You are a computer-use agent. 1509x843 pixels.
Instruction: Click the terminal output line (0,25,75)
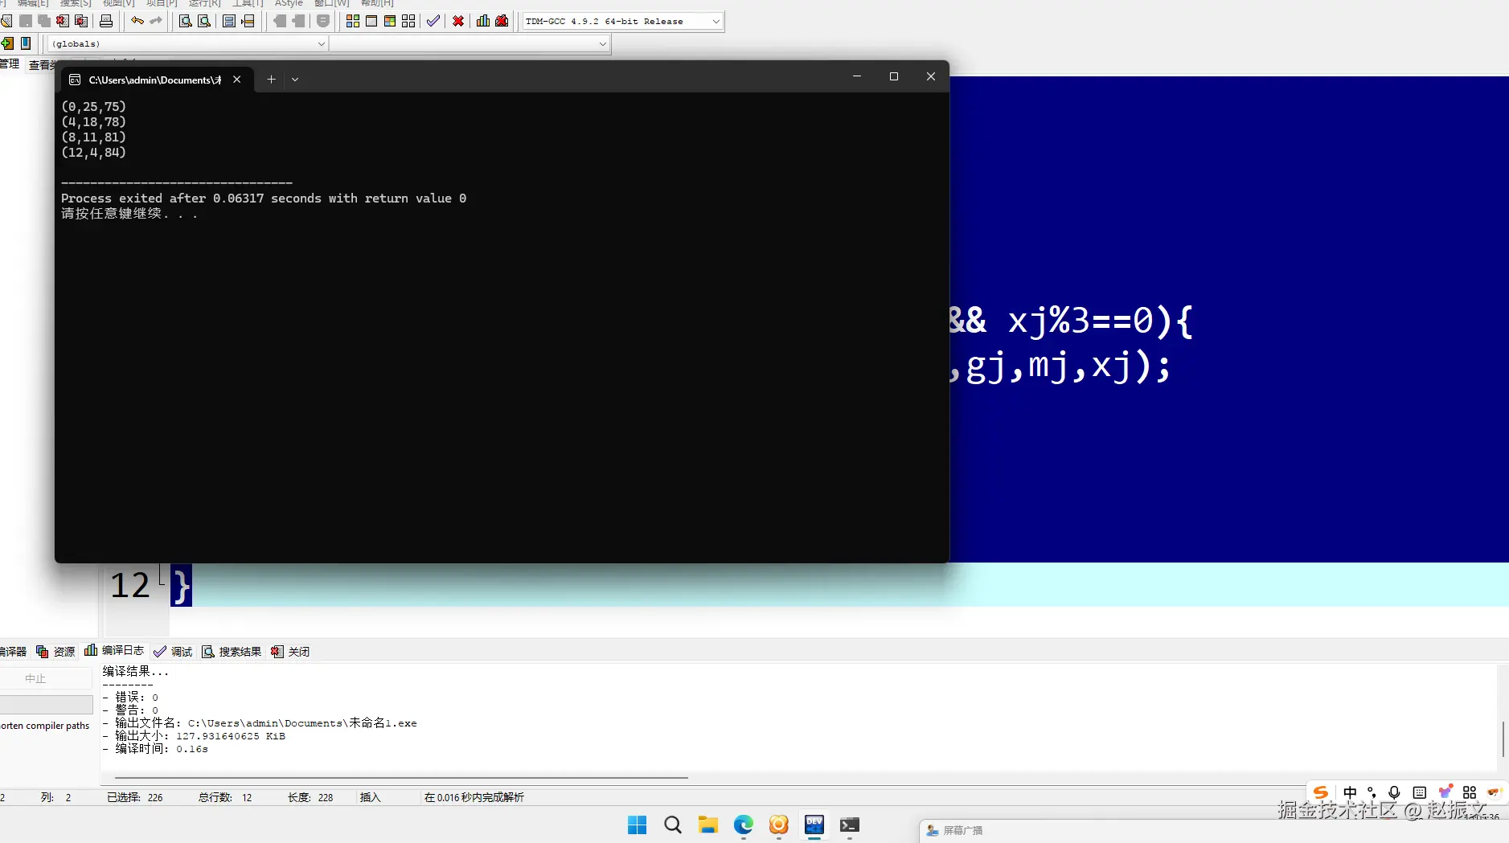(x=93, y=107)
